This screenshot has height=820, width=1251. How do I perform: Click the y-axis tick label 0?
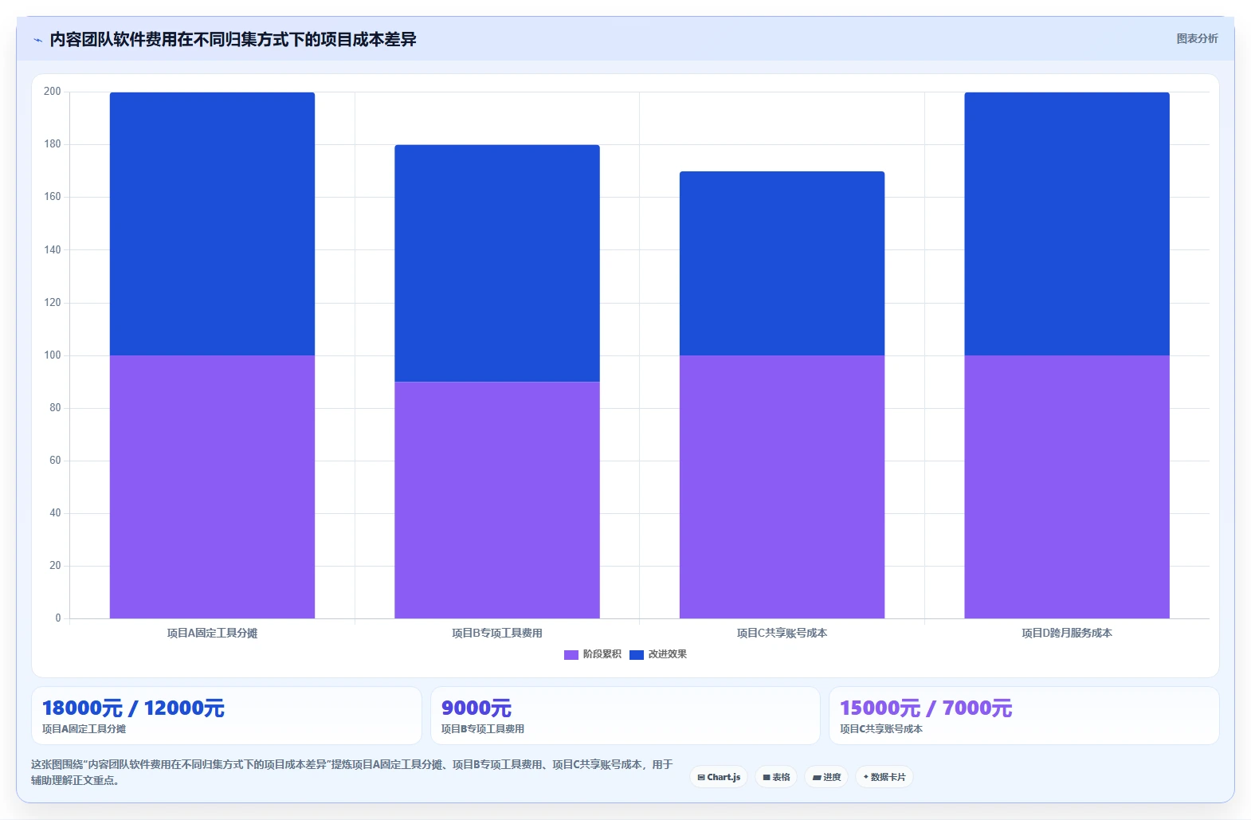(57, 618)
